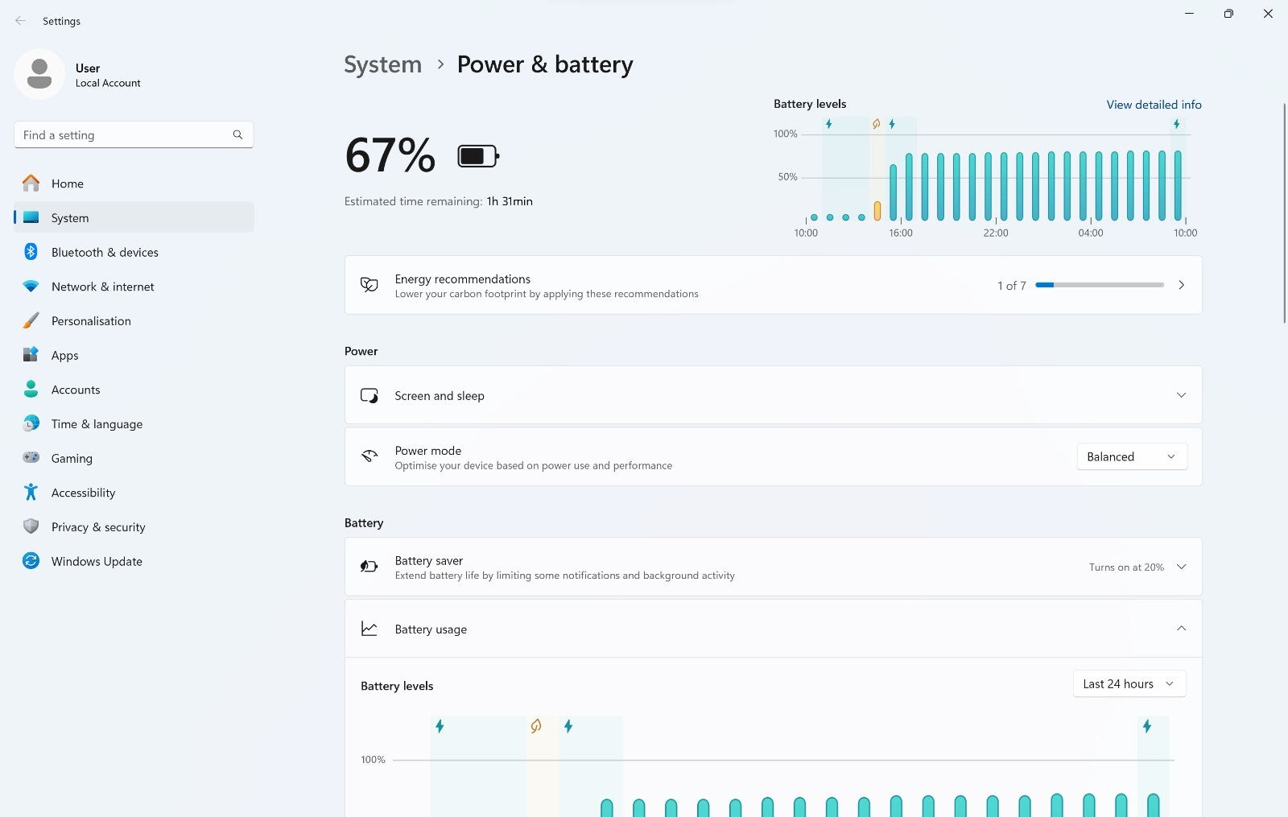Image resolution: width=1288 pixels, height=817 pixels.
Task: Click the orange energy saver leaf in top chart
Action: (877, 124)
